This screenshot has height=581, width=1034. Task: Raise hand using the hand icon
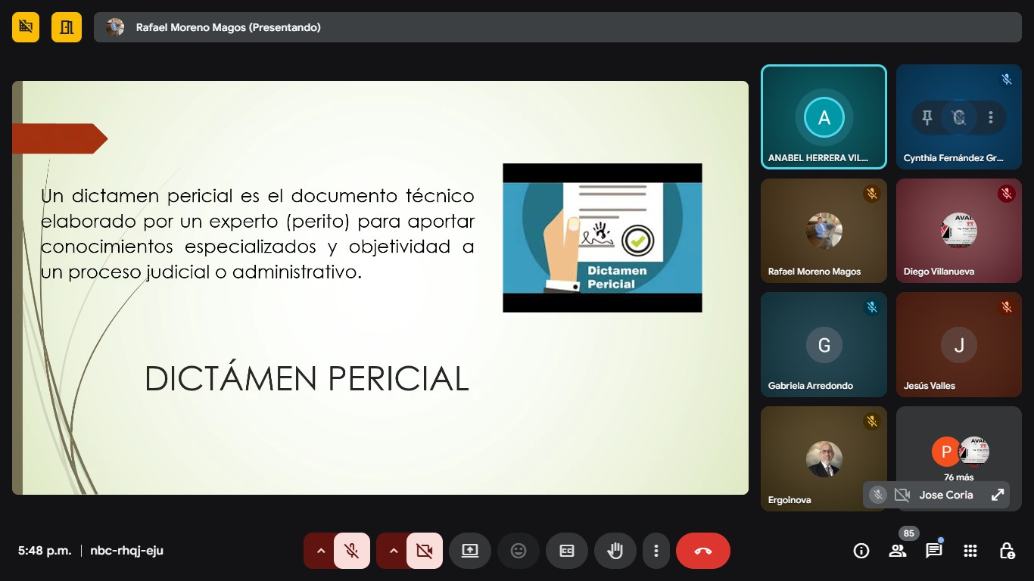615,551
